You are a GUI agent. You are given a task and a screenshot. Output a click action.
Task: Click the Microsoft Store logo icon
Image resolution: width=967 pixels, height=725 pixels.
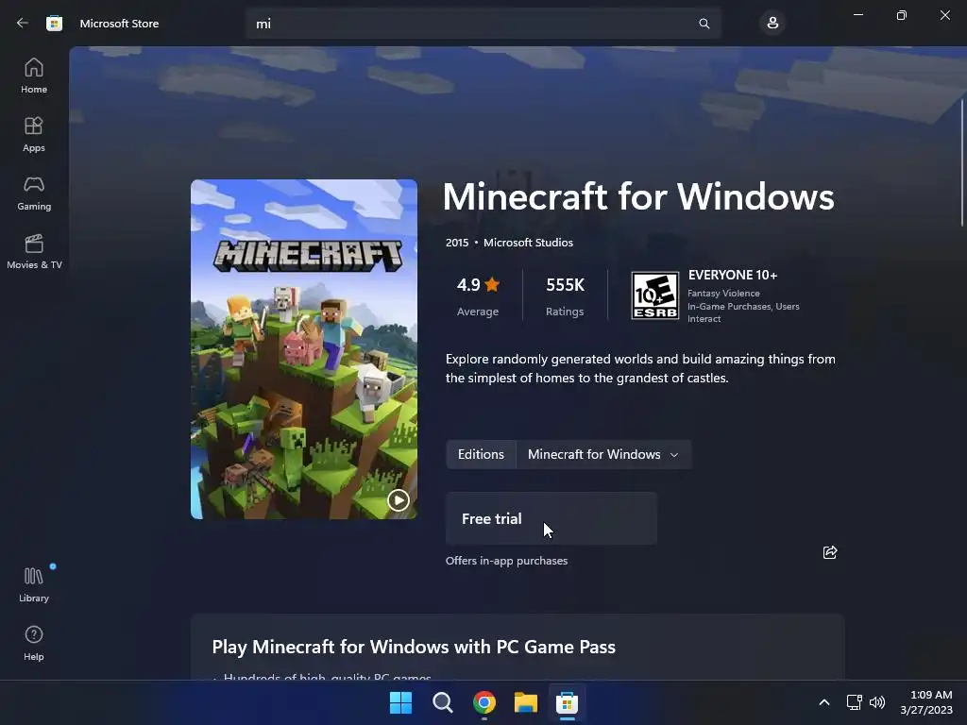coord(54,24)
